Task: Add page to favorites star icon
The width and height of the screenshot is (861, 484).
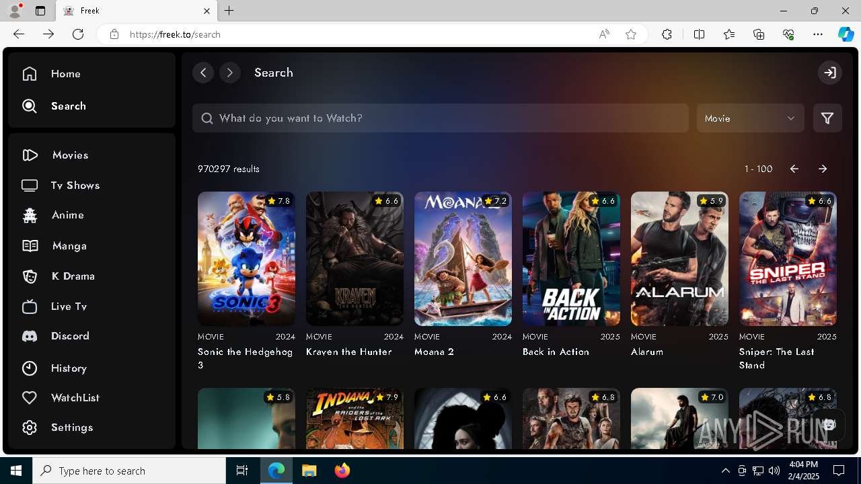Action: click(x=631, y=34)
